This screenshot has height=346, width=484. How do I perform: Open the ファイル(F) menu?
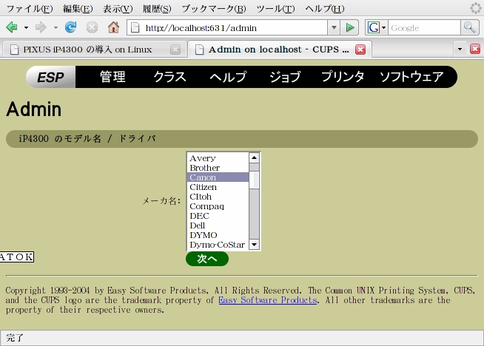pos(30,9)
